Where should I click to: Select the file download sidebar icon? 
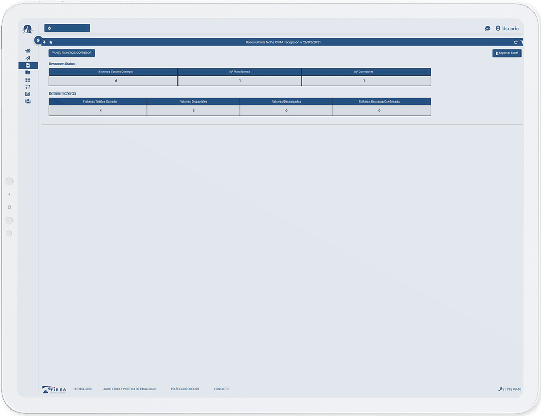pos(28,65)
